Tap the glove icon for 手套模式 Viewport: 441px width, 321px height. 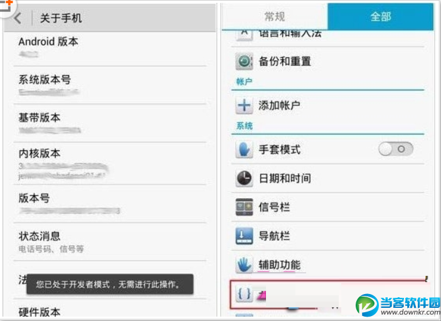(244, 149)
